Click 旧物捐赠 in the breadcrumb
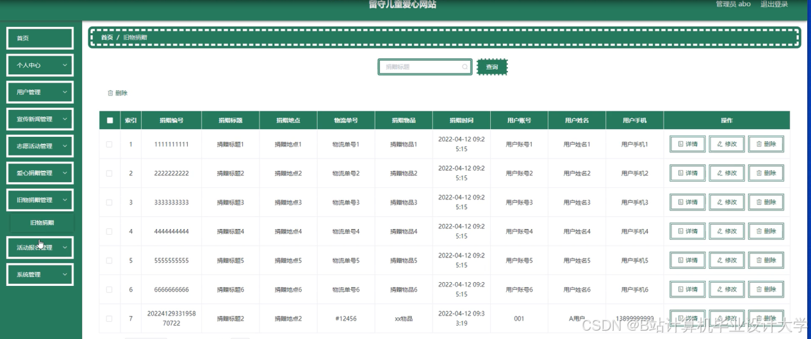 (135, 38)
